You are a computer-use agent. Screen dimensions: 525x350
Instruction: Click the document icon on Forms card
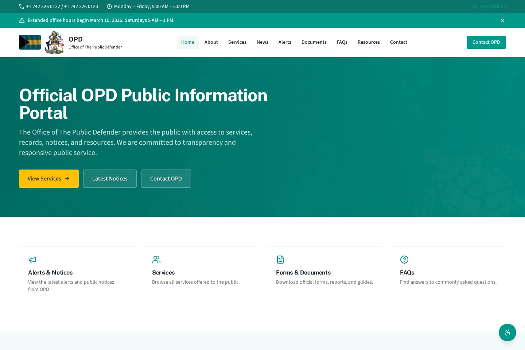(x=280, y=260)
